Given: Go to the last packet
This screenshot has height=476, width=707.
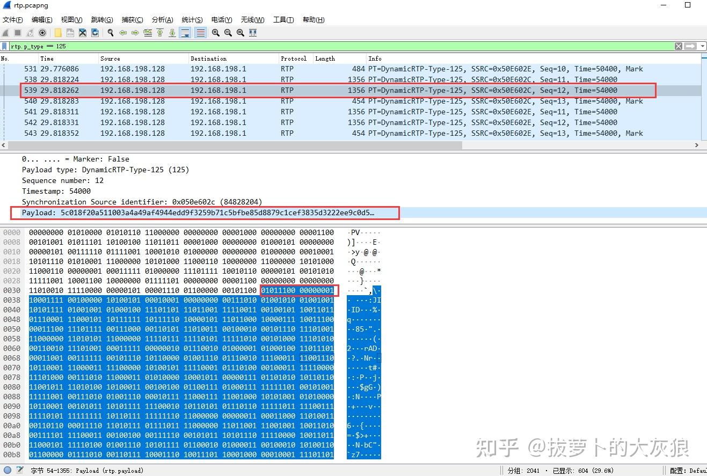Looking at the screenshot, I should 172,33.
